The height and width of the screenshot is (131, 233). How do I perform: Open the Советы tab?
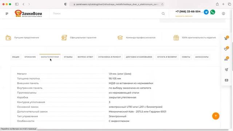[186, 57]
